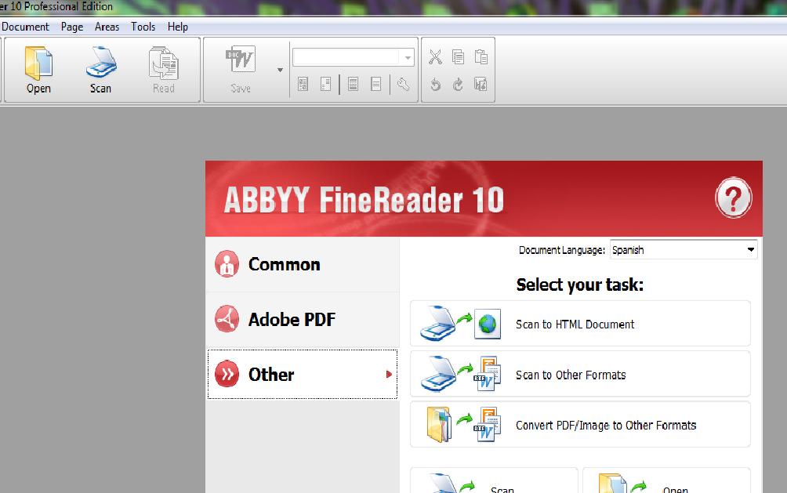787x493 pixels.
Task: Select the Other task category
Action: point(303,375)
